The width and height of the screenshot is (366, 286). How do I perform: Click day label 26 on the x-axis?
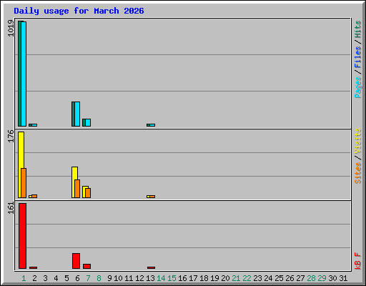pos(290,278)
